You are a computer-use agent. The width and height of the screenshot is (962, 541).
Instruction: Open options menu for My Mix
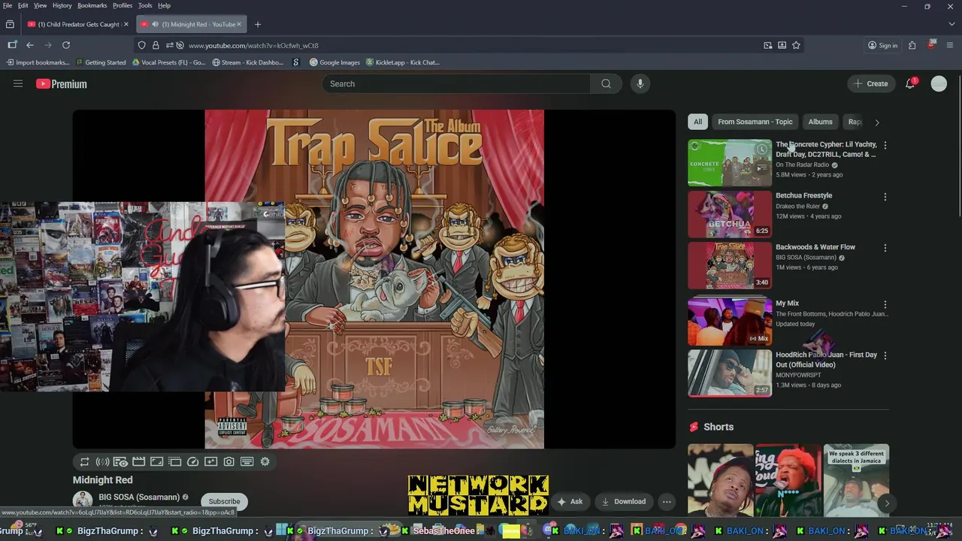click(x=885, y=304)
